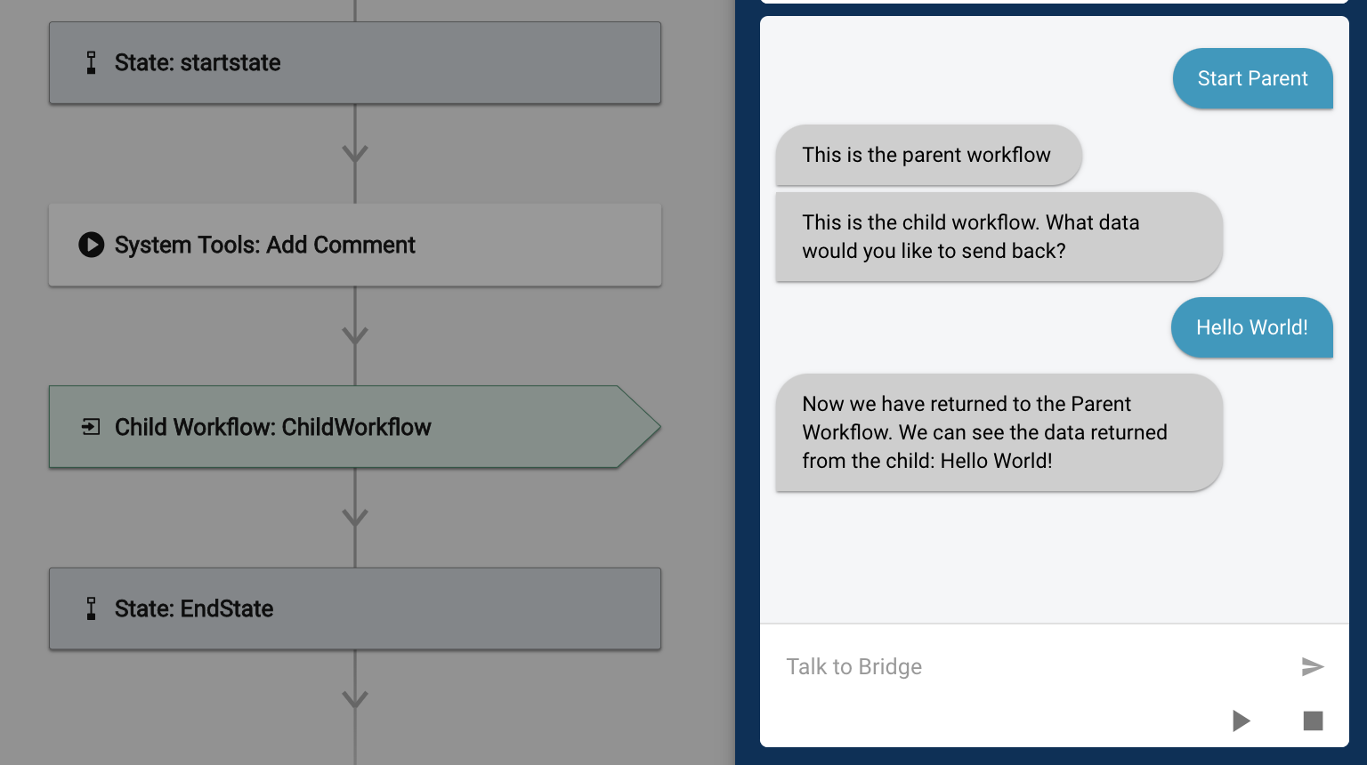Open the System Tools: Add Comment step

(355, 245)
